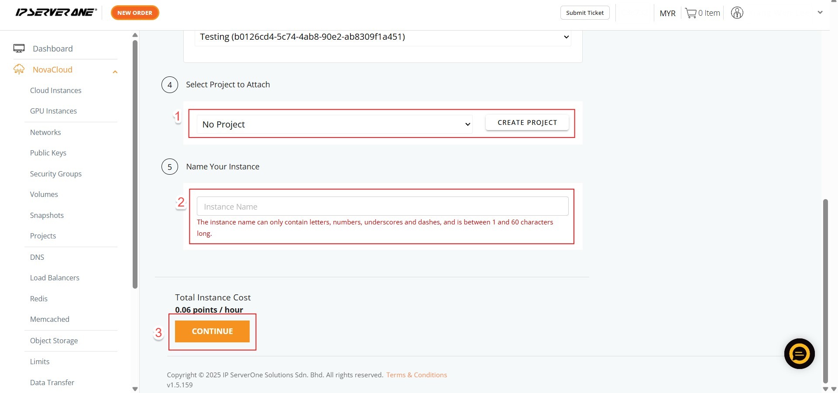Open the No Project dropdown
838x393 pixels.
pos(334,124)
